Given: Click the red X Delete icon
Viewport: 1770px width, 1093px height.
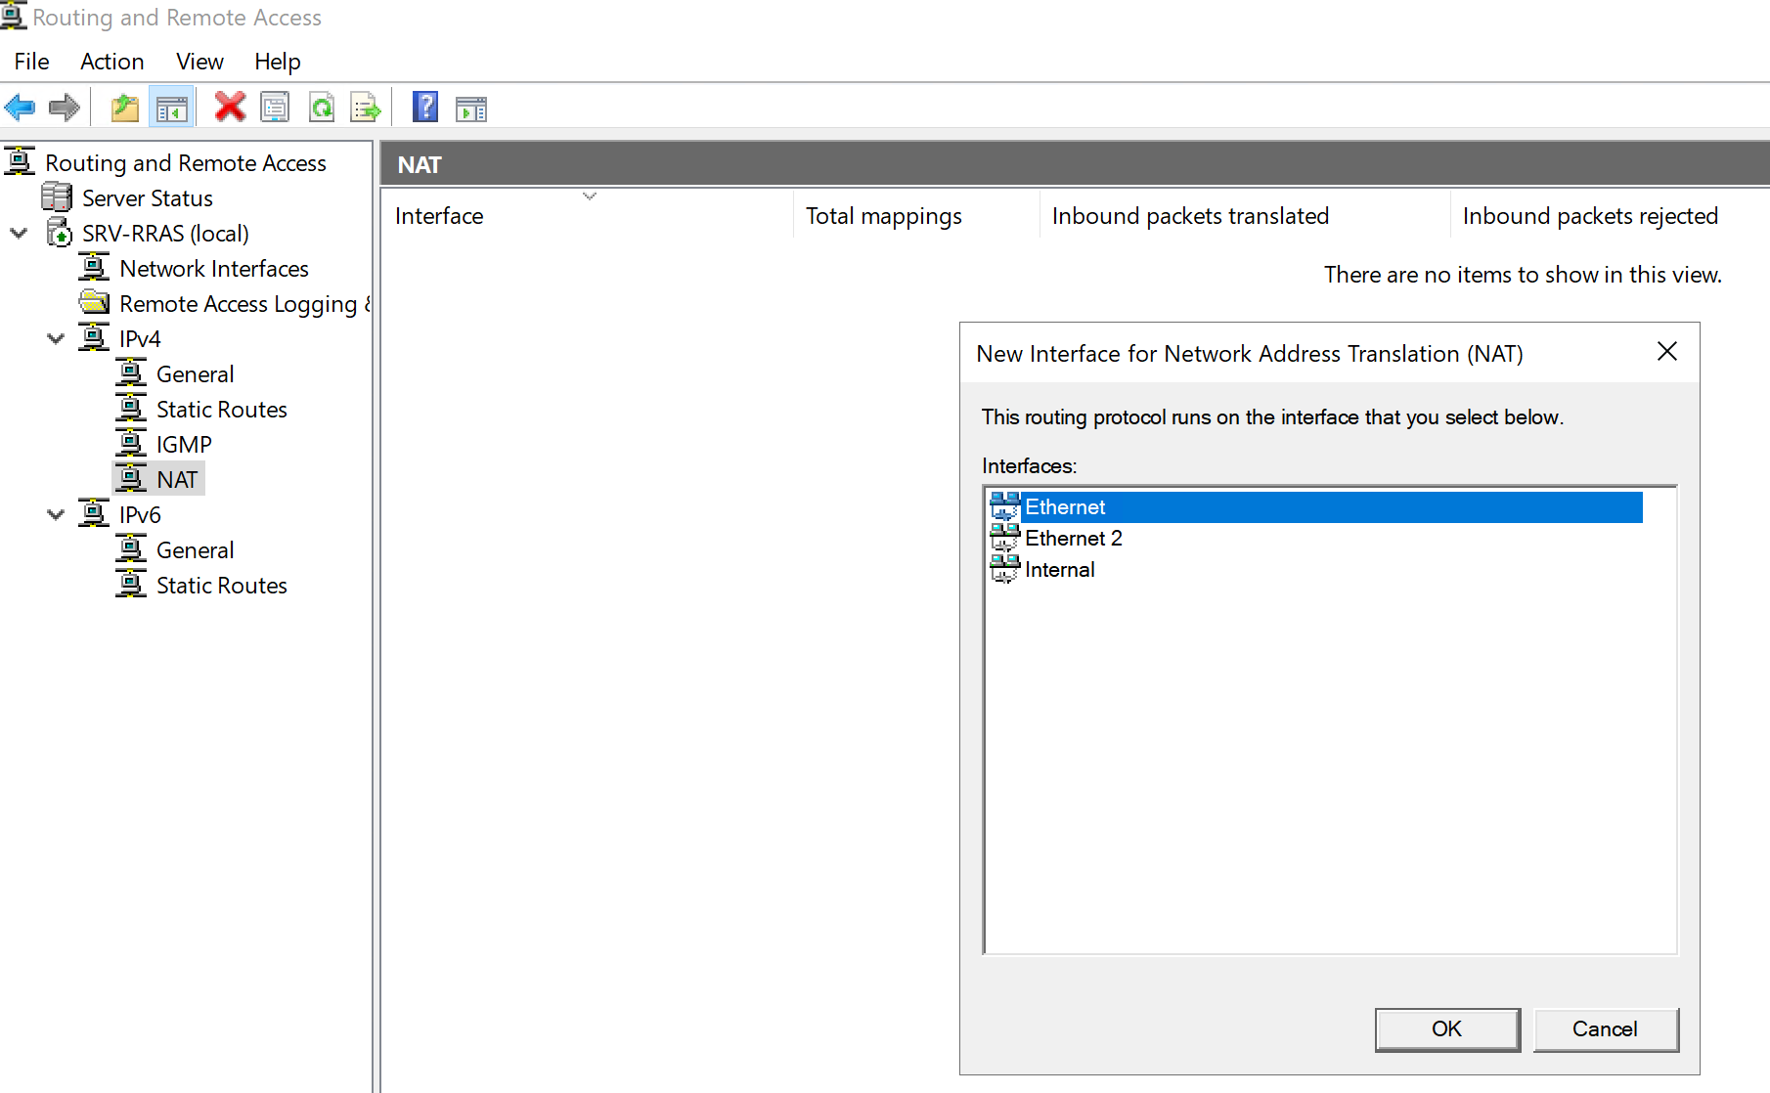Looking at the screenshot, I should coord(230,108).
